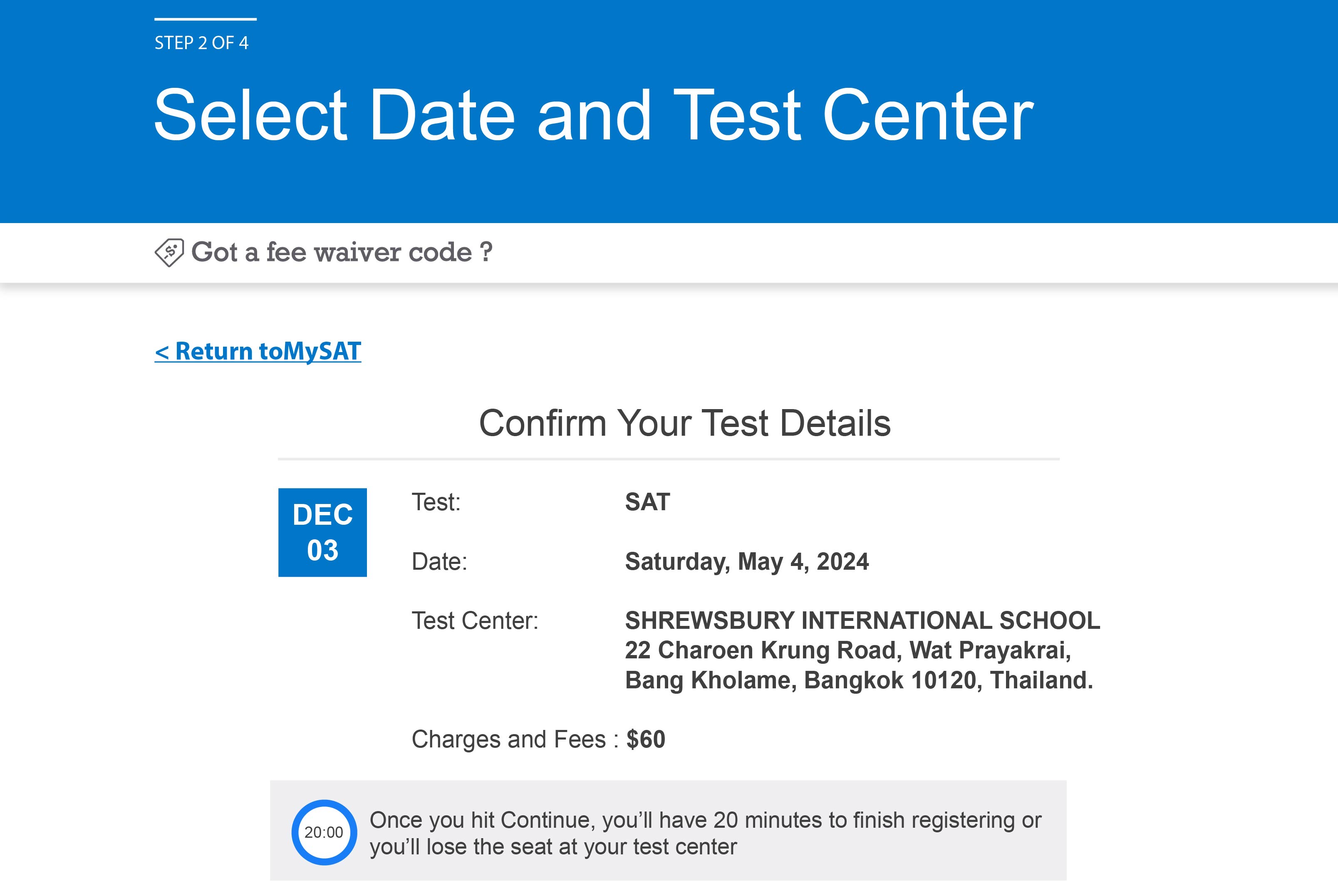Click the "Got a fee waiver code ?" text

(x=342, y=252)
